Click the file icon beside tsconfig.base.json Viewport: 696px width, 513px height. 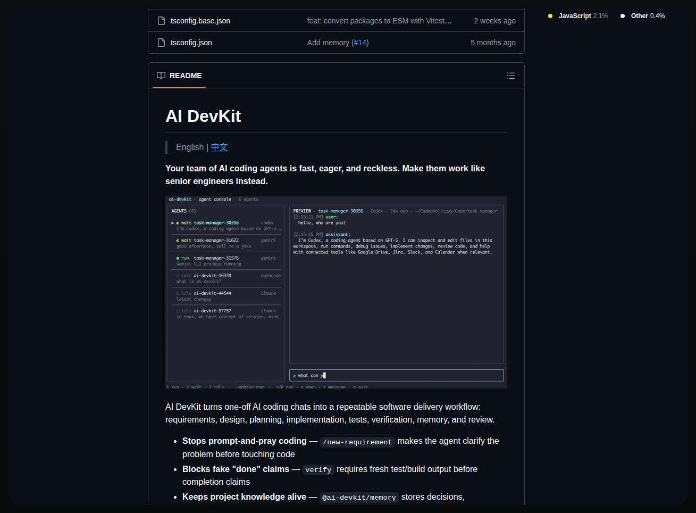161,21
